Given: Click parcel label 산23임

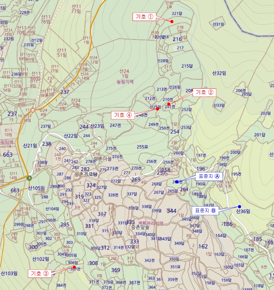Looking at the screenshot, I should point(97,126).
